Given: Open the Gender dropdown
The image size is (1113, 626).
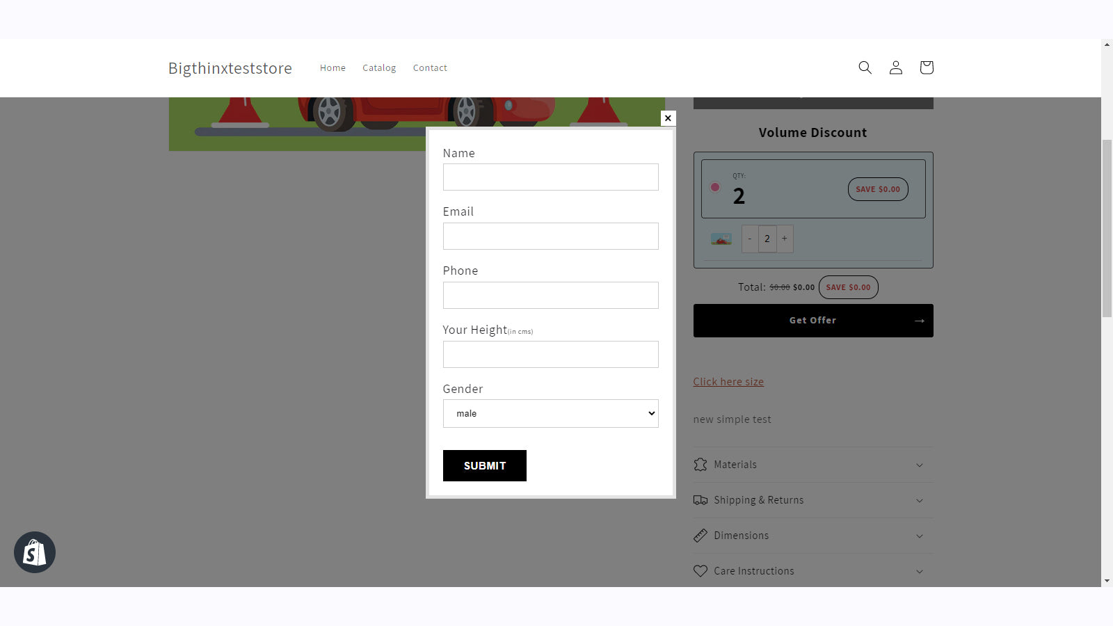Looking at the screenshot, I should pos(550,413).
